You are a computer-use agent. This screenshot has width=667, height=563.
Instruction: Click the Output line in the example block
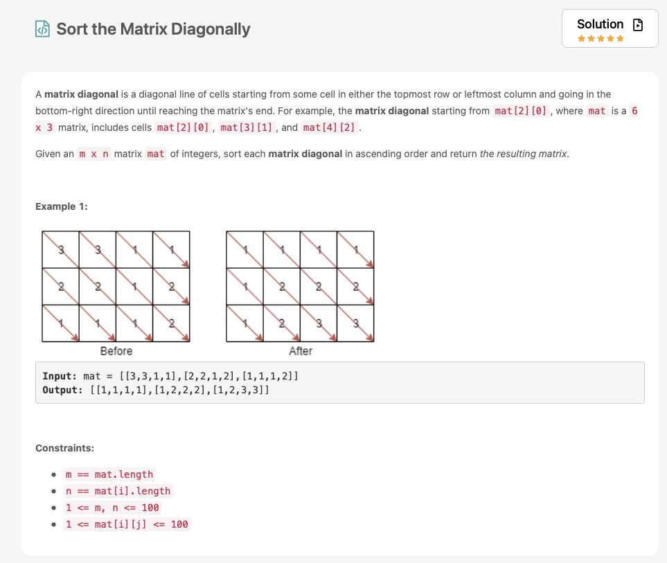156,390
